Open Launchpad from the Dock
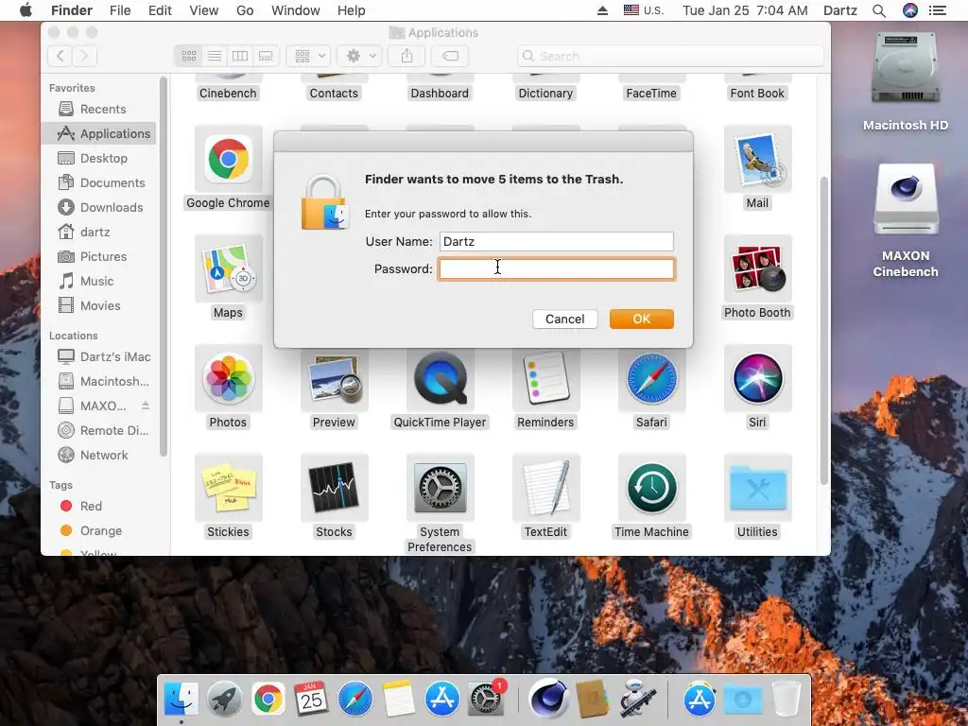Screen dimensions: 968x726 coord(224,699)
